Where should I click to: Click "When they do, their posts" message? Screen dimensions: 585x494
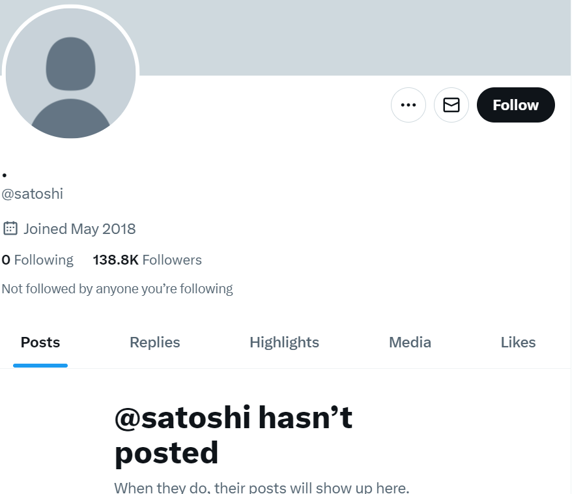click(x=261, y=487)
